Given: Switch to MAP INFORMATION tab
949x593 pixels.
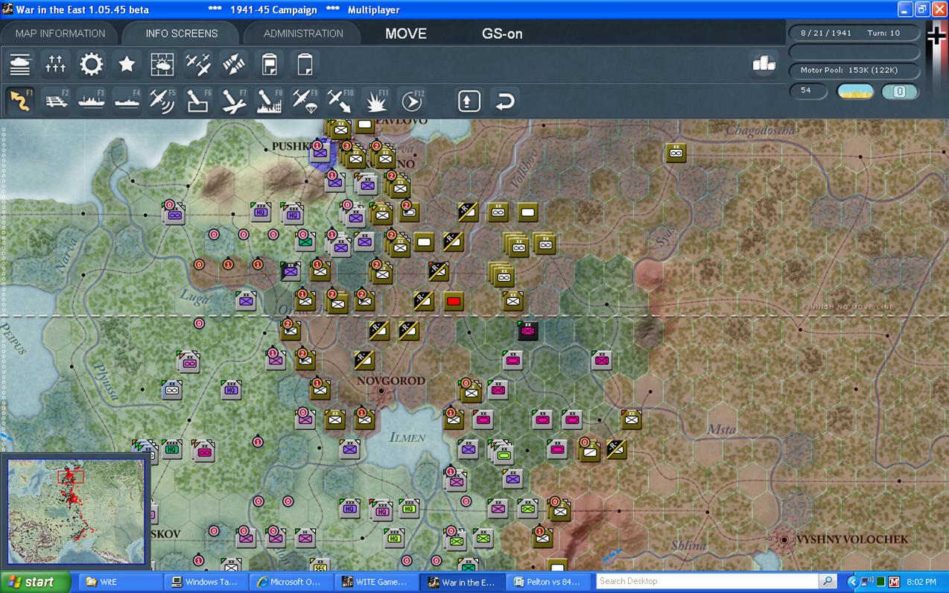Looking at the screenshot, I should click(60, 34).
